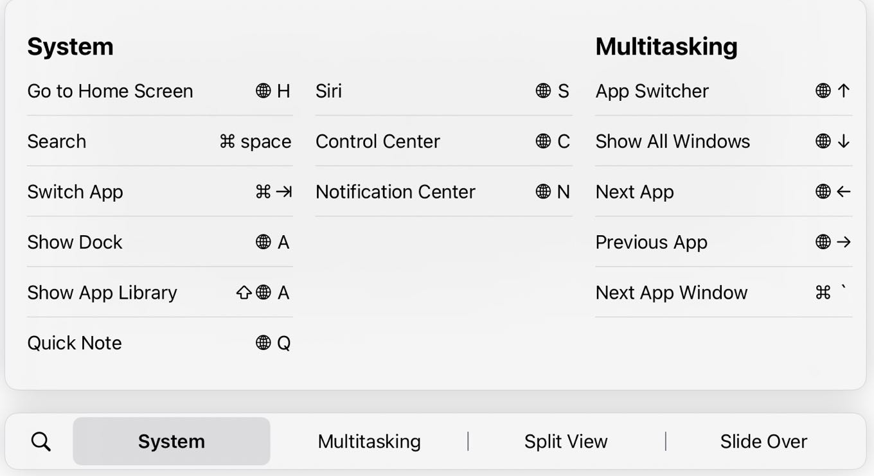Click the up arrow beside App Switcher

[844, 91]
